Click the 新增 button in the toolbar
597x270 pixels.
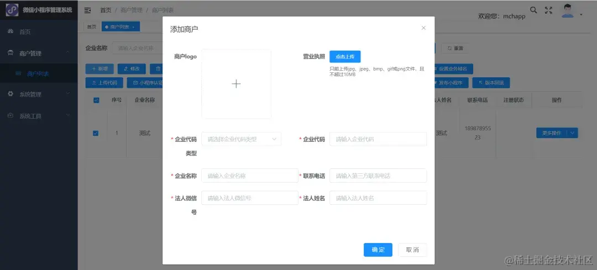[x=99, y=69]
